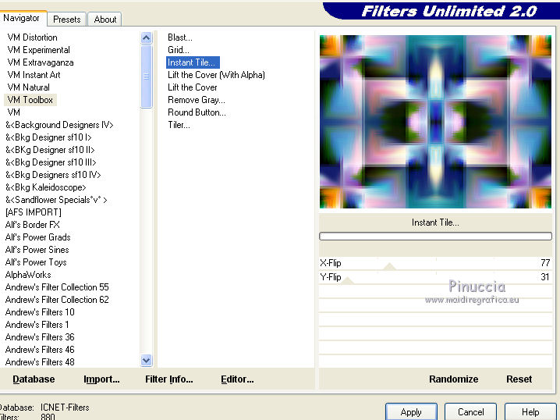Switch to the Navigator tab

click(21, 18)
